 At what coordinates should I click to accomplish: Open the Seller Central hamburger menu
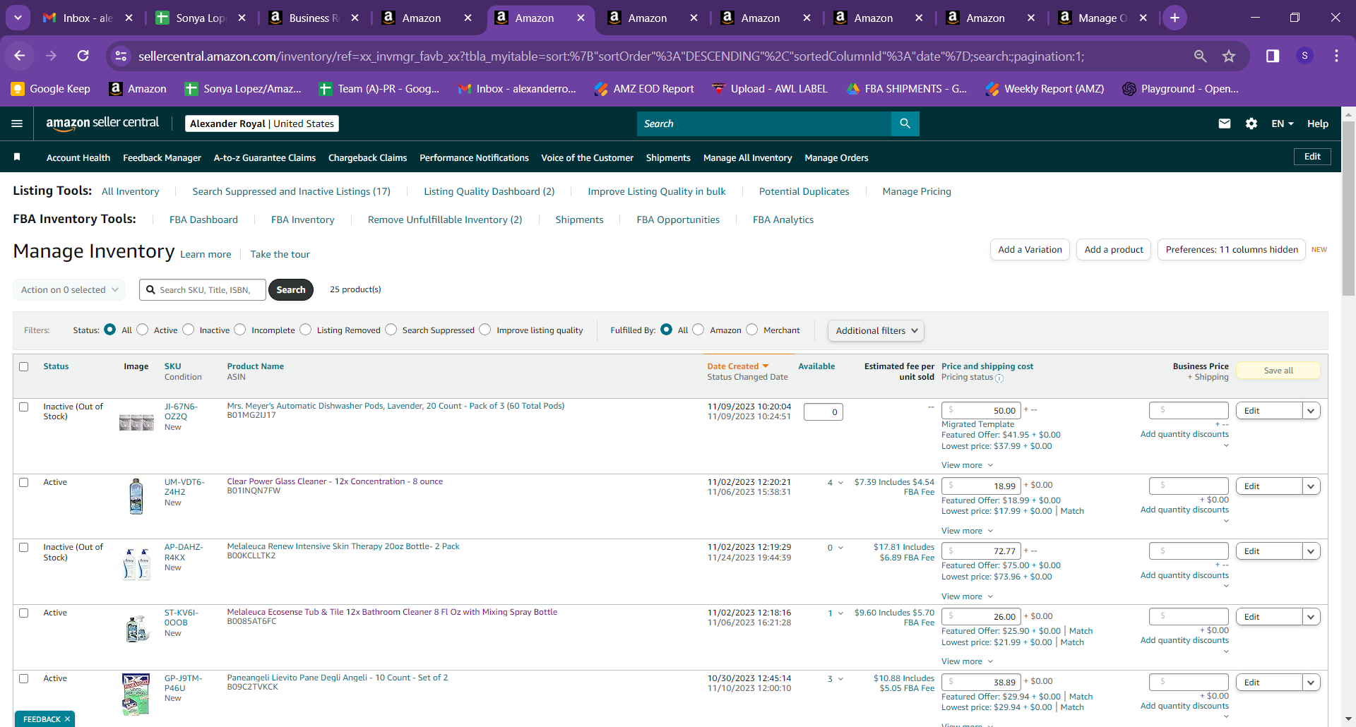tap(17, 124)
